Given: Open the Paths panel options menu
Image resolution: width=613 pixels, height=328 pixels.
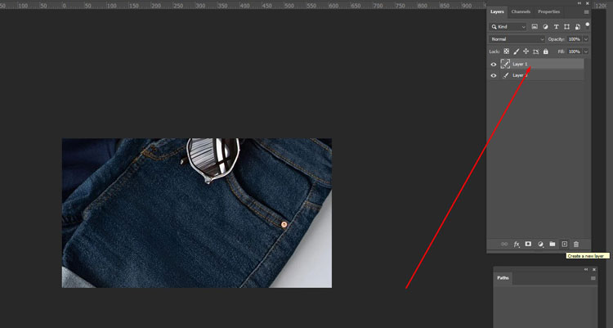Looking at the screenshot, I should [593, 278].
